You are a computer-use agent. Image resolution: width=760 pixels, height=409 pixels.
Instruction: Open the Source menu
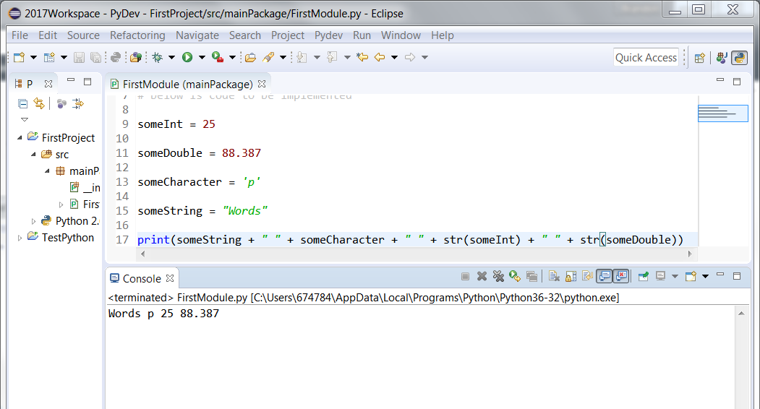(83, 35)
